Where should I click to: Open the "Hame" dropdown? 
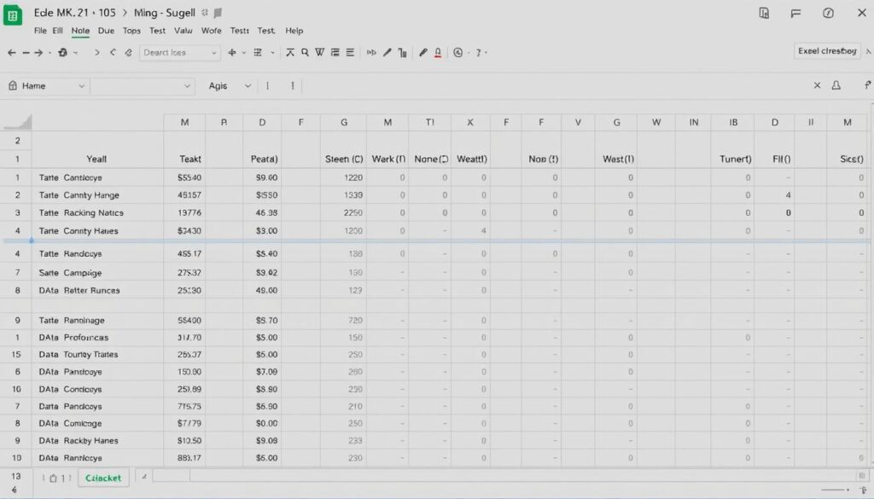47,86
